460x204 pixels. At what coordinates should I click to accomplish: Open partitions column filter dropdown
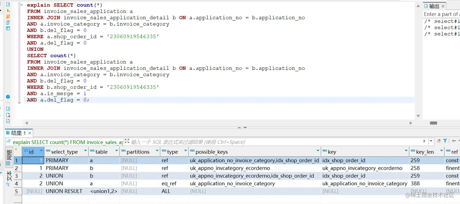pyautogui.click(x=157, y=151)
